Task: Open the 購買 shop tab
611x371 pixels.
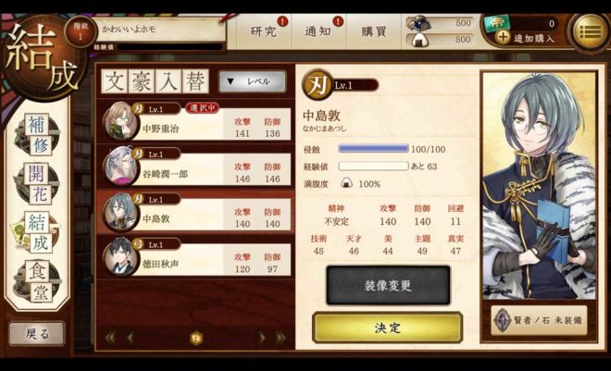Action: [373, 31]
